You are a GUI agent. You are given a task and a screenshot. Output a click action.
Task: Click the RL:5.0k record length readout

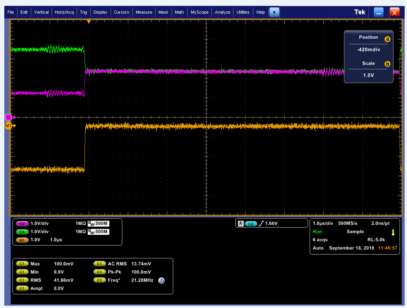(x=376, y=240)
